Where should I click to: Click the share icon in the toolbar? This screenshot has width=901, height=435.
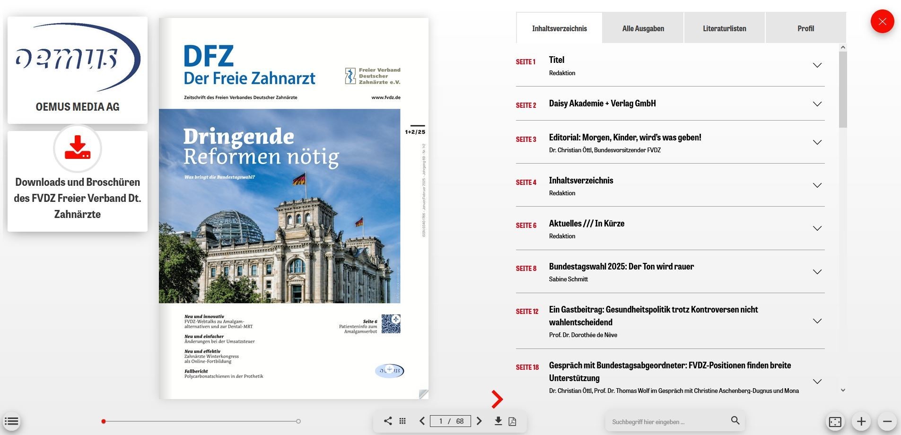point(388,421)
